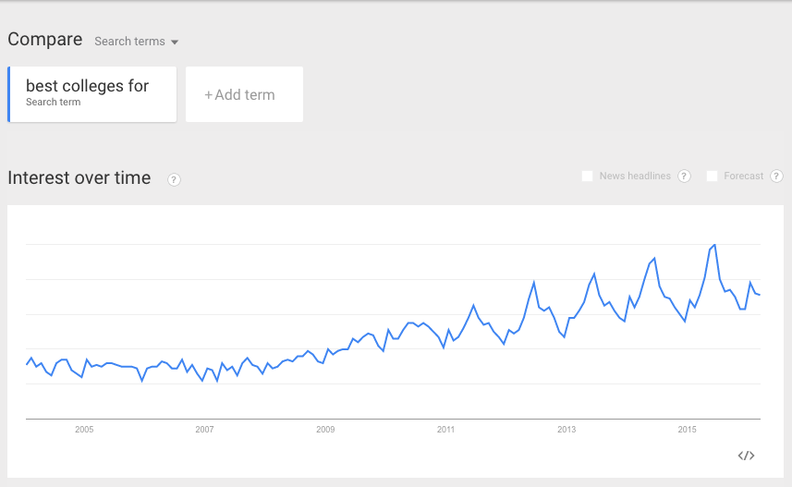Enable the Forecast checkbox
792x487 pixels.
(712, 177)
